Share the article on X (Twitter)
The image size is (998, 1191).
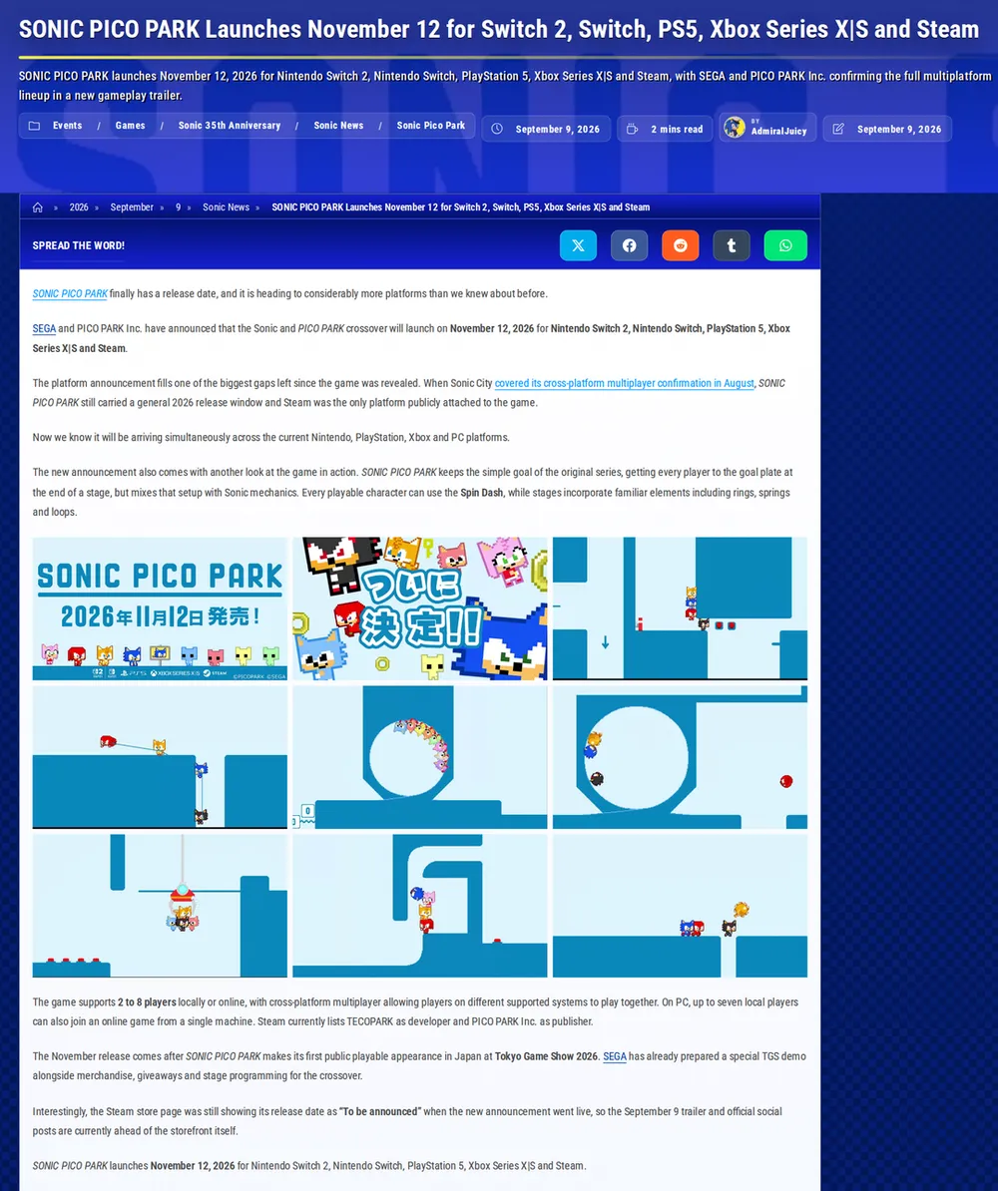click(578, 245)
